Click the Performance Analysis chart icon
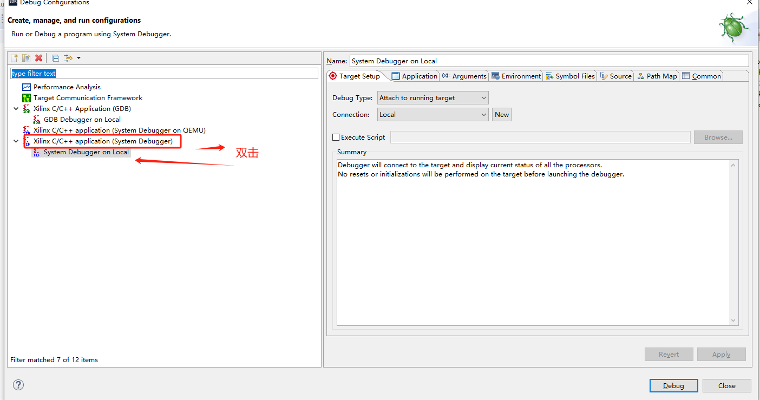Screen dimensions: 760x400 (x=27, y=87)
